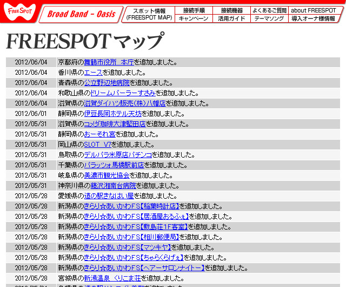The width and height of the screenshot is (346, 287).
Task: Open きらり☆あいかわFS【相川郵便局】 link
Action: (x=131, y=237)
